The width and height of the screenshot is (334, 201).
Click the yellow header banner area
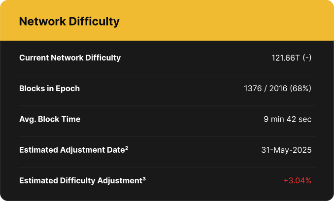pyautogui.click(x=167, y=20)
